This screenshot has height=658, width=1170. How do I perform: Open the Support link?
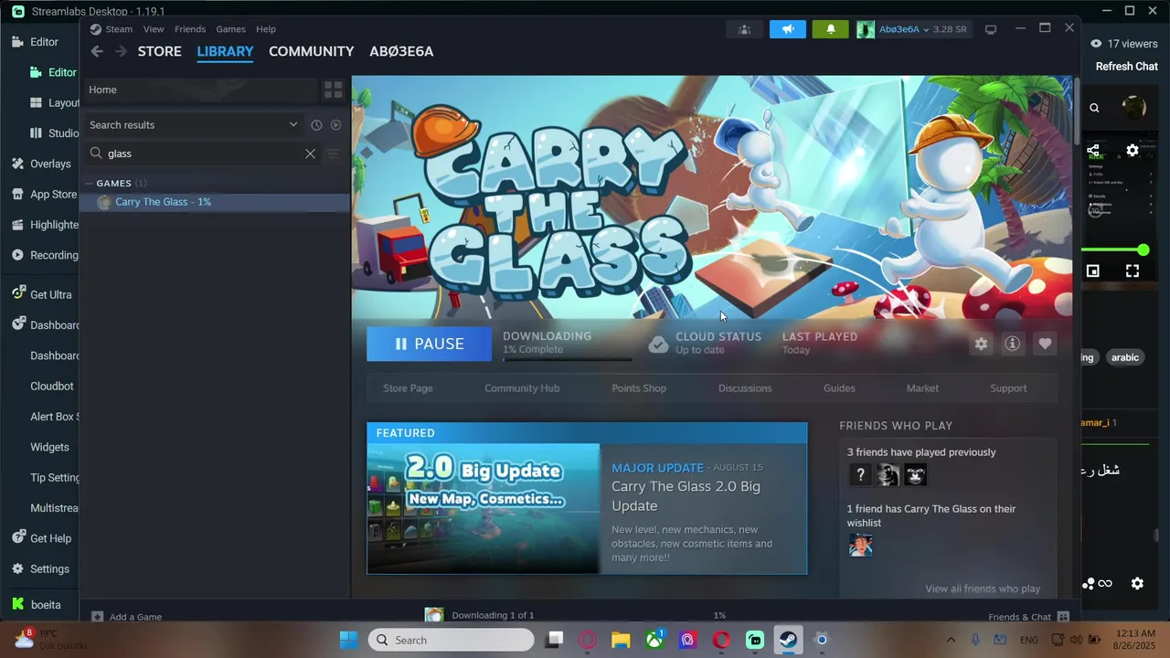1008,388
